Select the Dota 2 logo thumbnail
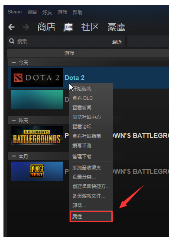 coord(37,78)
